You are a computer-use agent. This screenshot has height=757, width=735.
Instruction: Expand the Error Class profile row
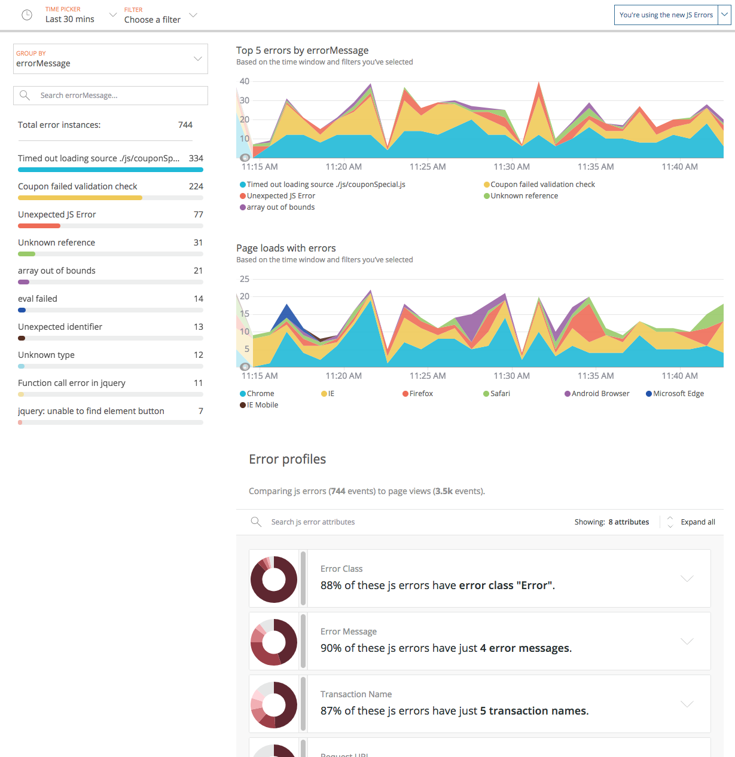point(687,578)
